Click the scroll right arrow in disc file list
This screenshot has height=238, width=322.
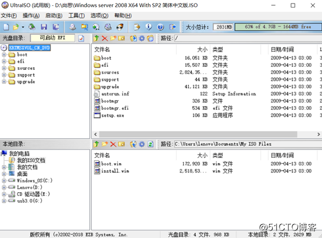click(319, 135)
